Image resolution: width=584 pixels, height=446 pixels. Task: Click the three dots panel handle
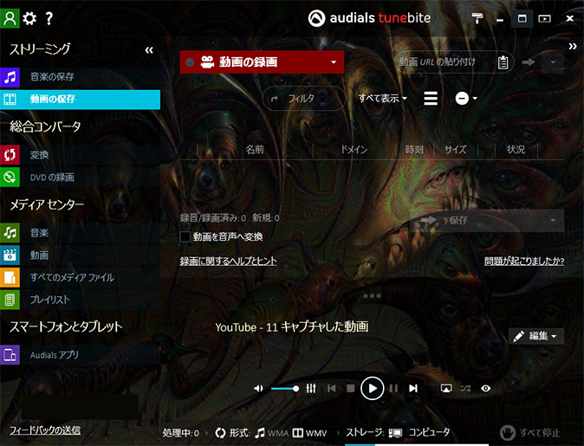tap(372, 296)
